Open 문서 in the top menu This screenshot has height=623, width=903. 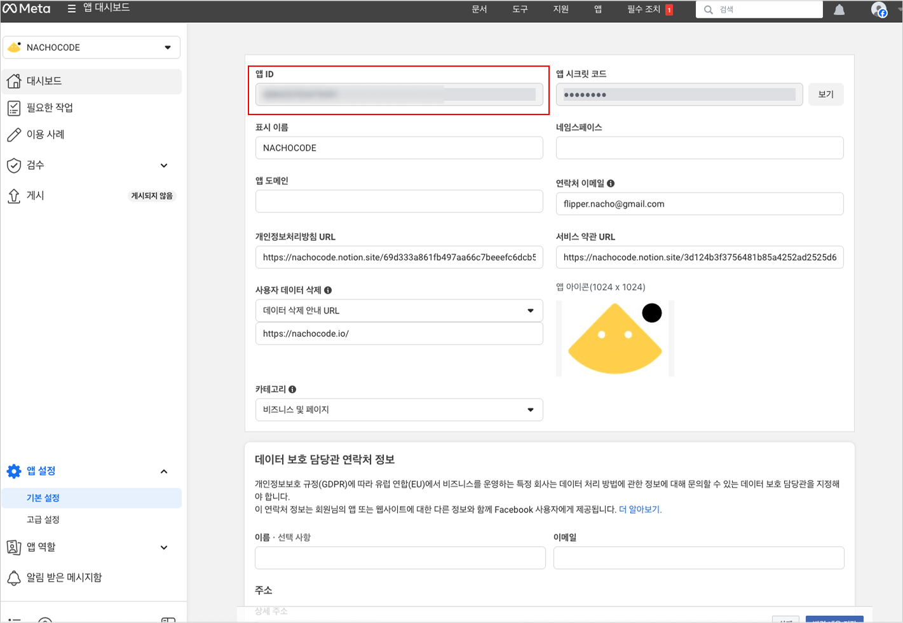click(x=479, y=10)
